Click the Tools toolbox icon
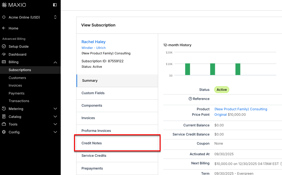The width and height of the screenshot is (282, 175). tap(4, 124)
